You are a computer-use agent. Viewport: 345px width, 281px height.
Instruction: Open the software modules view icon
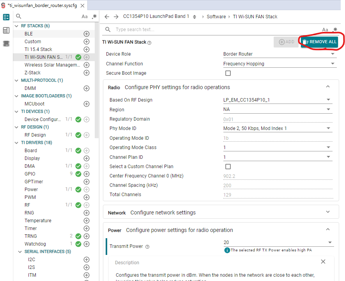pyautogui.click(x=6, y=17)
